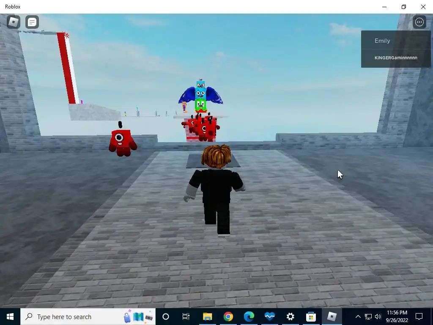Close the Roblox window
This screenshot has height=325, width=433.
click(x=423, y=7)
